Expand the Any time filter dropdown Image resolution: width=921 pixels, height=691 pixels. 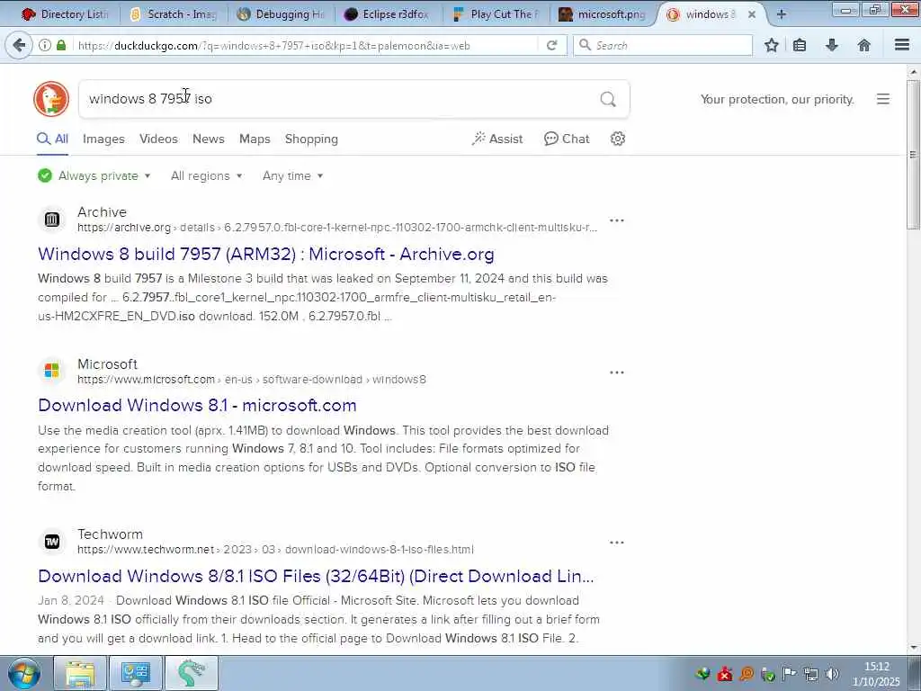292,175
